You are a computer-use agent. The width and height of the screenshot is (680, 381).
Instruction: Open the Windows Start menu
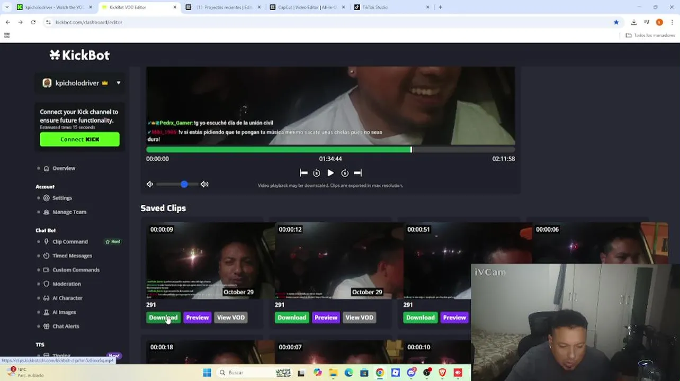click(x=207, y=373)
